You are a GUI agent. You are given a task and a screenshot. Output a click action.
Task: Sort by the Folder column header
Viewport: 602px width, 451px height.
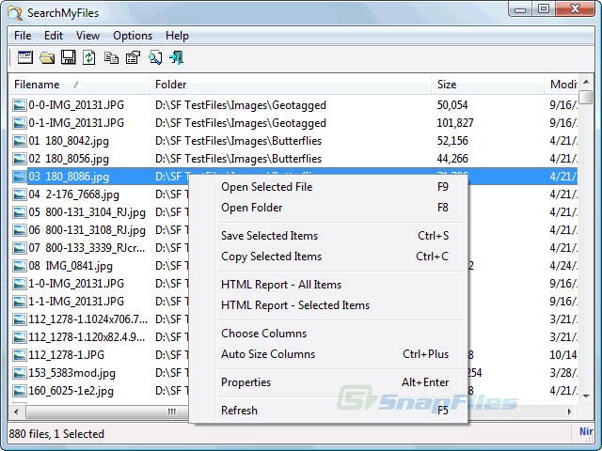click(290, 85)
